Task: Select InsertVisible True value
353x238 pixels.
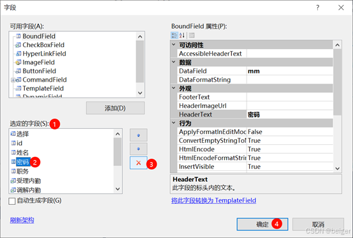Action: click(290, 167)
